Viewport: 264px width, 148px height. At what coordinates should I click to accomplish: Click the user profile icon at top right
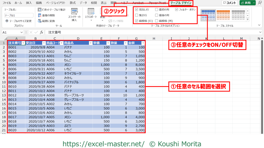point(260,3)
